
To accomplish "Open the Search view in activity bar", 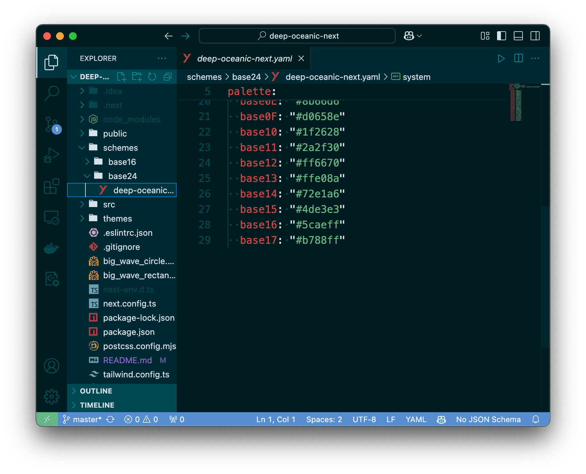I will [51, 93].
